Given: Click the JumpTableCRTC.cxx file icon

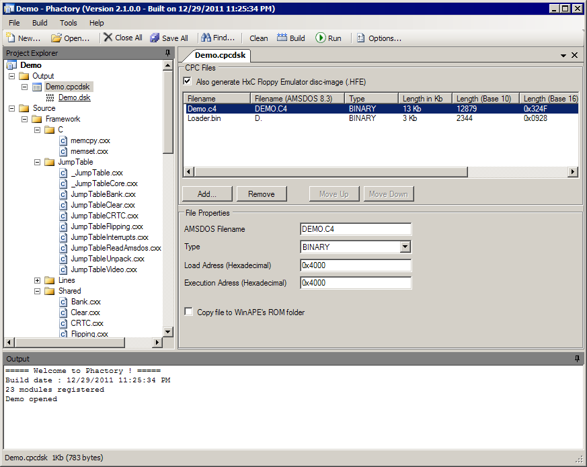Looking at the screenshot, I should point(63,216).
